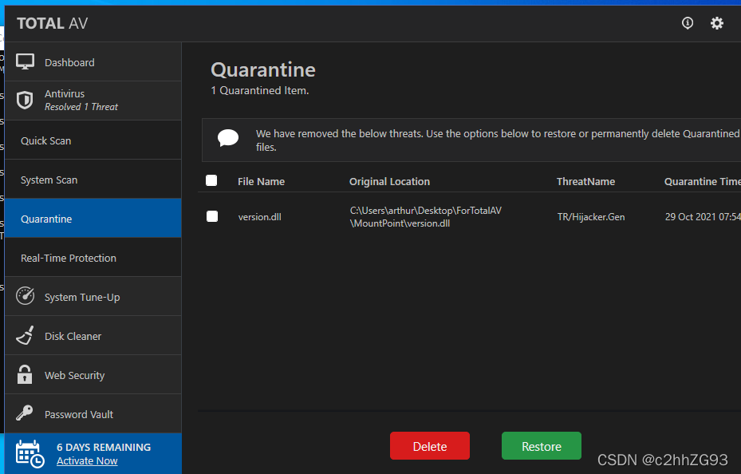Image resolution: width=741 pixels, height=474 pixels.
Task: Tick the select-all checkbox in table header
Action: pyautogui.click(x=211, y=180)
